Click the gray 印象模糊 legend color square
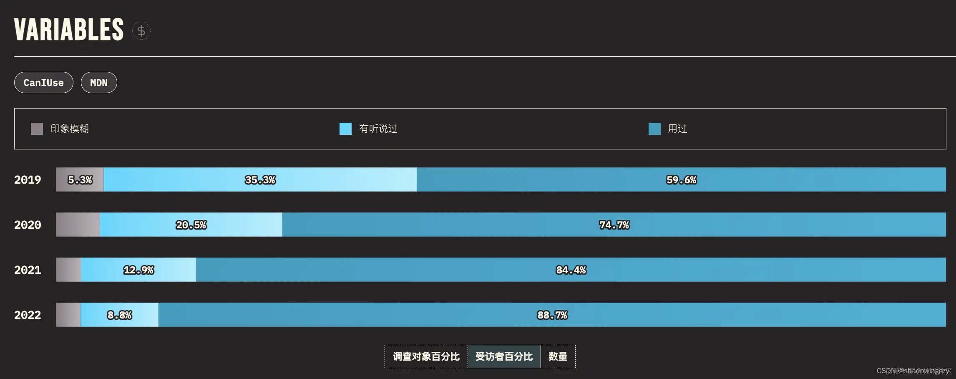Viewport: 956px width, 379px height. point(37,129)
